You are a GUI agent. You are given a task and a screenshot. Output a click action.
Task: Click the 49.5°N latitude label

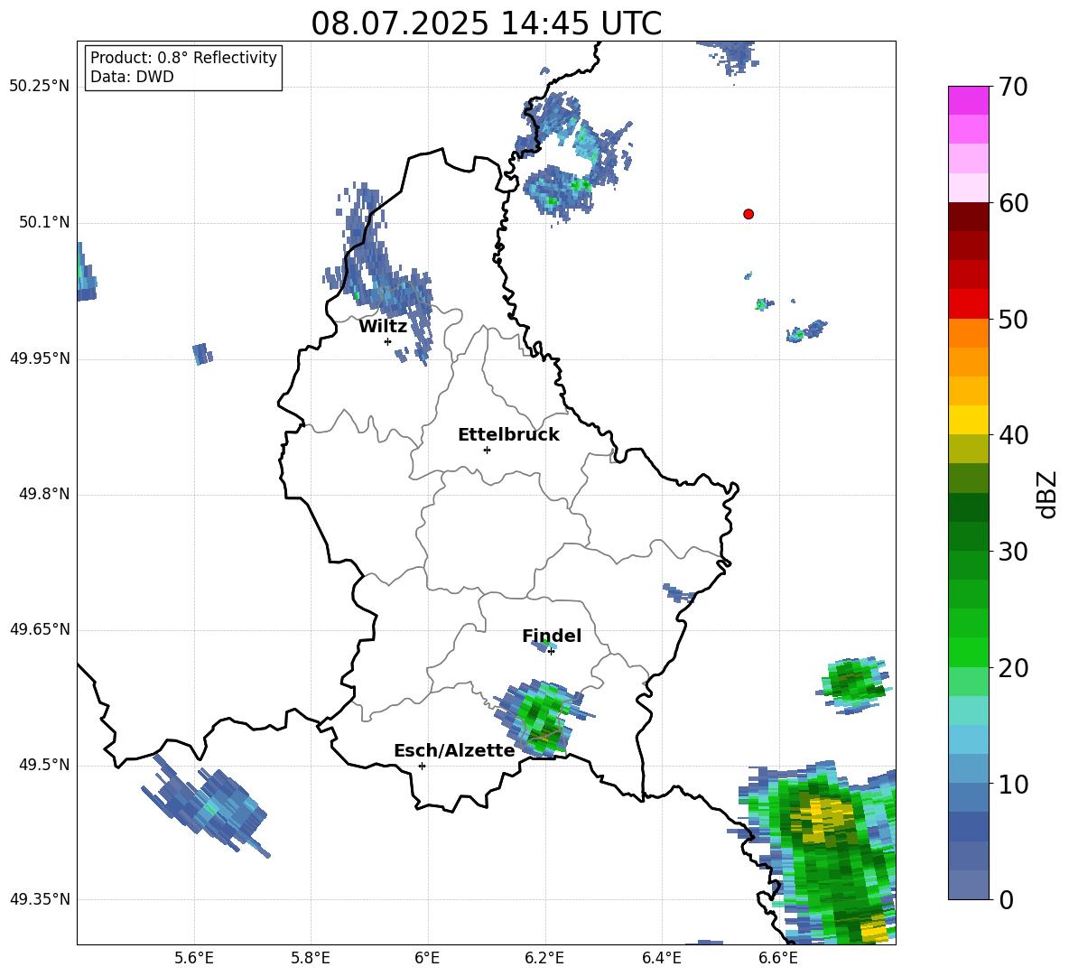(x=43, y=765)
